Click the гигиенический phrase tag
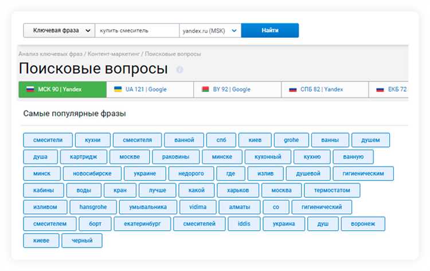The image size is (430, 271). tap(322, 207)
